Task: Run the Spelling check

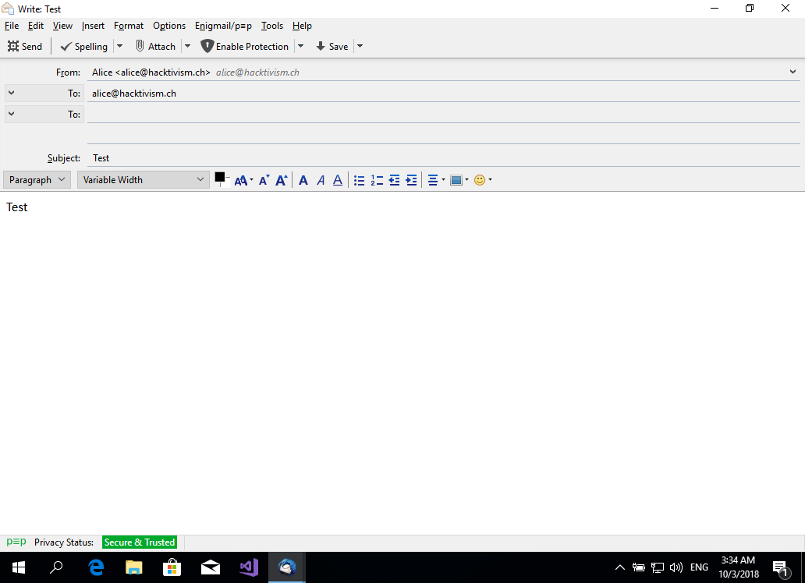Action: click(83, 46)
